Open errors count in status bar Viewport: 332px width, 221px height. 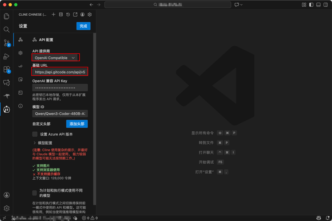pos(86,218)
